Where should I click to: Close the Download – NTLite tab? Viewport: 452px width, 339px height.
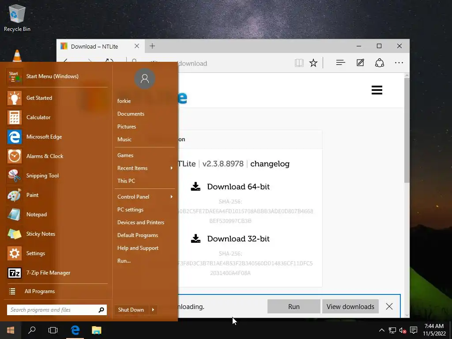click(137, 46)
